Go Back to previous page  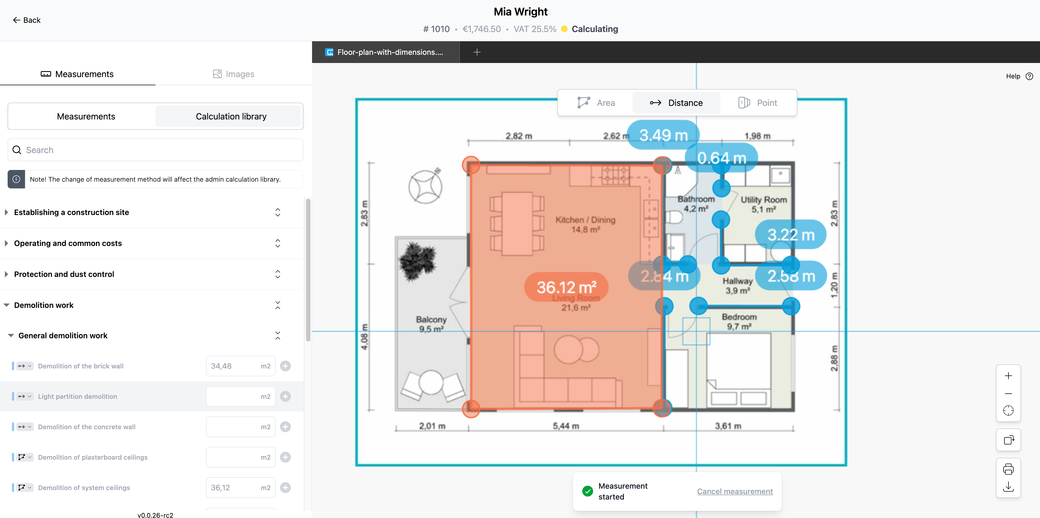(x=27, y=20)
